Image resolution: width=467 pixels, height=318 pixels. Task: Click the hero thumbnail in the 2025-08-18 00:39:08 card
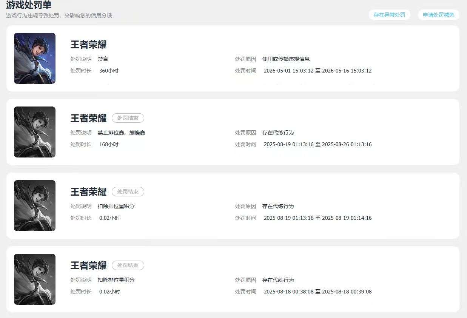pyautogui.click(x=35, y=279)
